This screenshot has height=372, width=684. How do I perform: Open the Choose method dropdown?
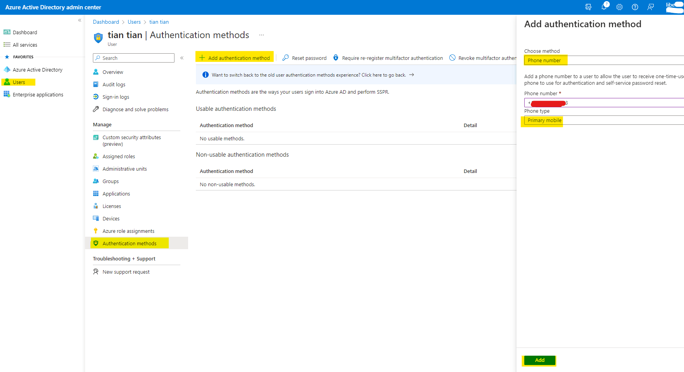click(x=604, y=60)
